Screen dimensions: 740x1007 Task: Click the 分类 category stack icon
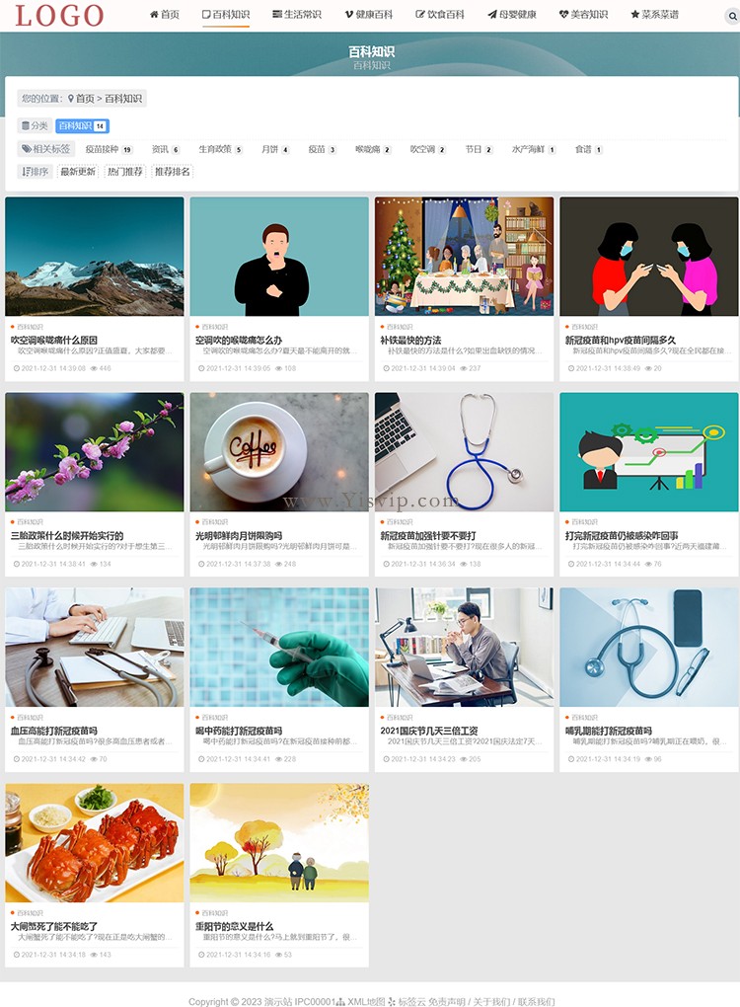[x=25, y=126]
